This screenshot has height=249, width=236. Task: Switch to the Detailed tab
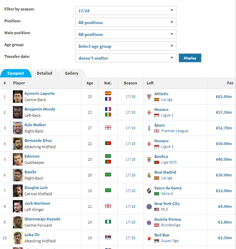pos(45,73)
